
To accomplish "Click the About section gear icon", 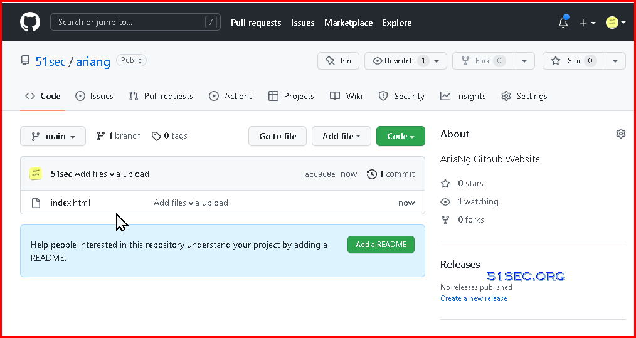I will [620, 134].
